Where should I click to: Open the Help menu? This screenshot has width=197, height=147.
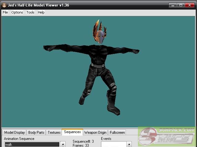[41, 12]
